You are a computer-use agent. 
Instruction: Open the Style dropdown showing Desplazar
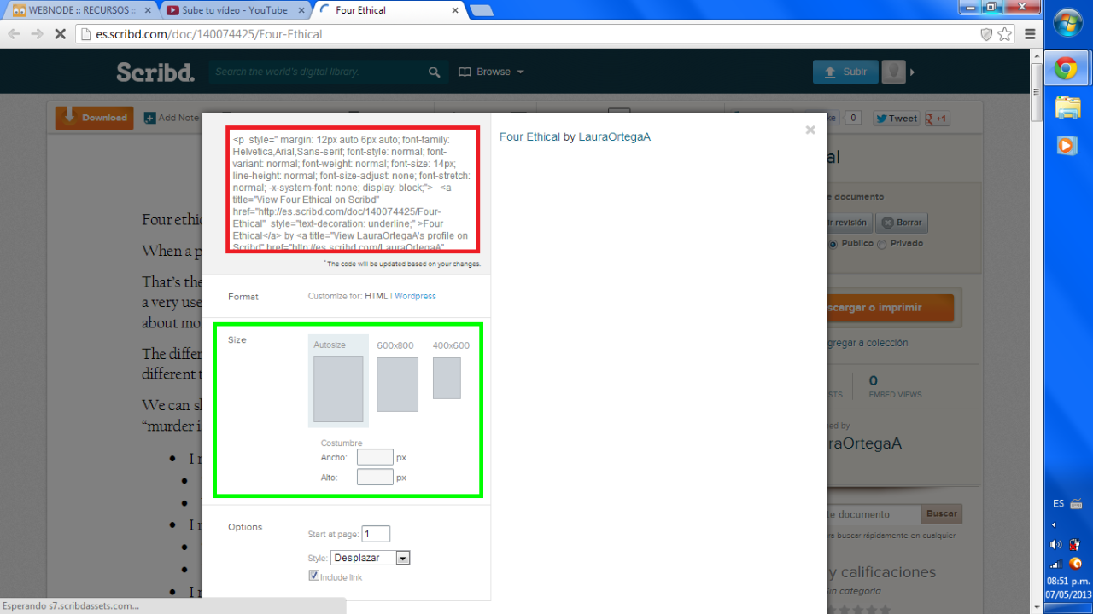(370, 558)
